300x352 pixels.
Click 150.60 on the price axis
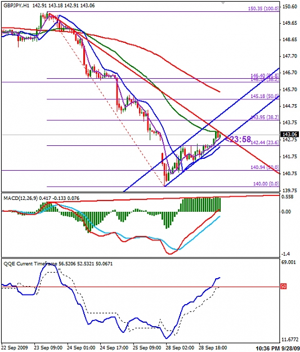pyautogui.click(x=290, y=7)
